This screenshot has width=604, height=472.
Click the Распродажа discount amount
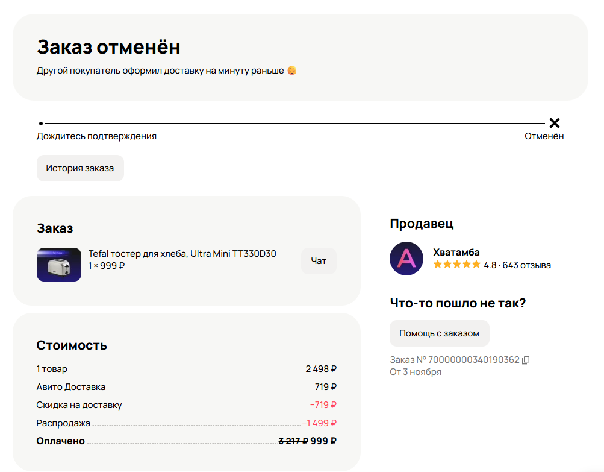319,423
